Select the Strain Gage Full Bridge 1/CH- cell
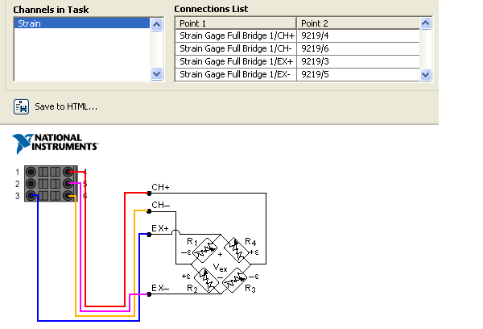The height and width of the screenshot is (329, 483). (x=236, y=48)
